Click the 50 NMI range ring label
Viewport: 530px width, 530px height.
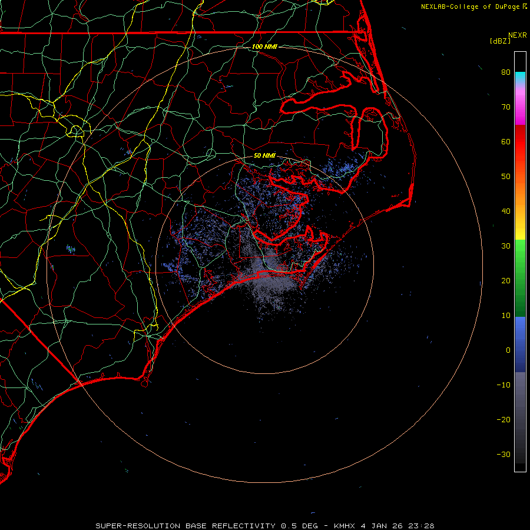point(264,155)
